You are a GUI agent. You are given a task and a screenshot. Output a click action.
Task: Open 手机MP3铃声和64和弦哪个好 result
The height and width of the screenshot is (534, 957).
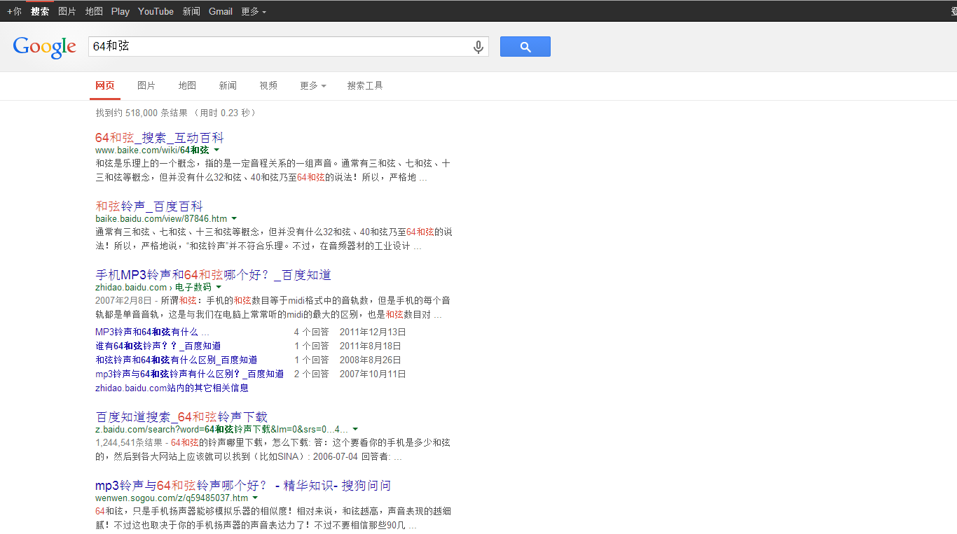(x=213, y=275)
